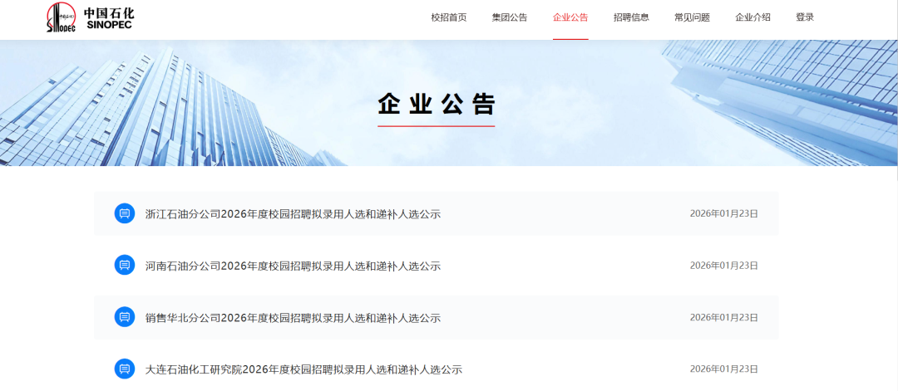Screen dimensions: 898x391
Task: Click announcement icon beside 浙江石油分公司 entry
Action: 124,213
